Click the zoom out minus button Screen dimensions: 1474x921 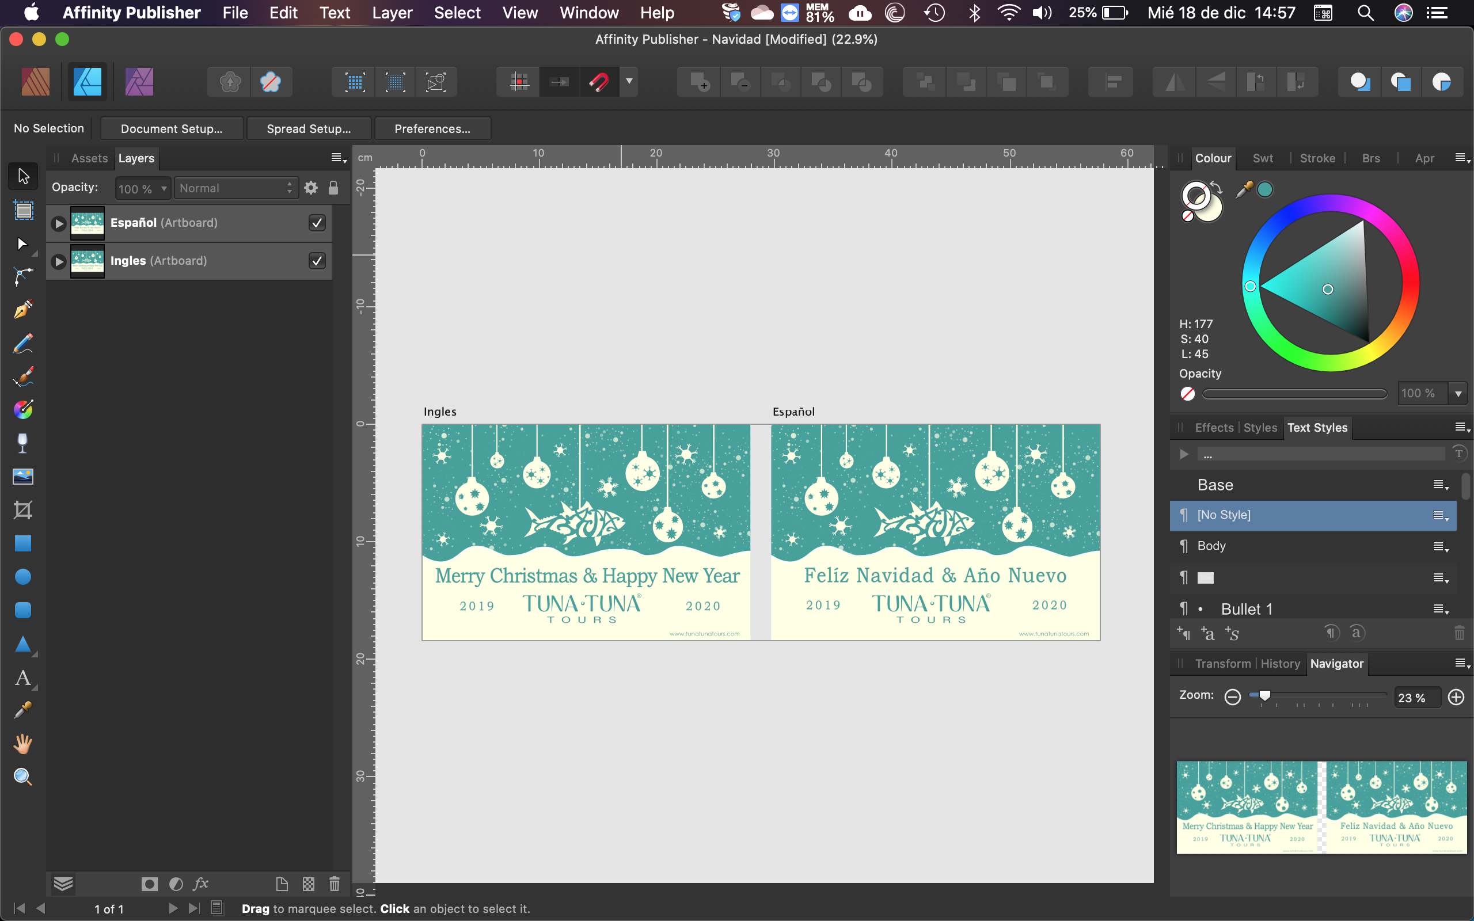pyautogui.click(x=1232, y=697)
